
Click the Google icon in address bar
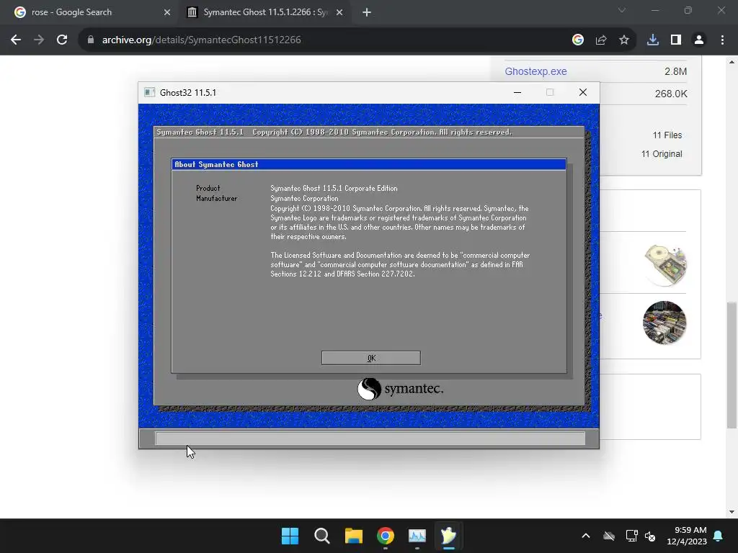[x=578, y=40]
